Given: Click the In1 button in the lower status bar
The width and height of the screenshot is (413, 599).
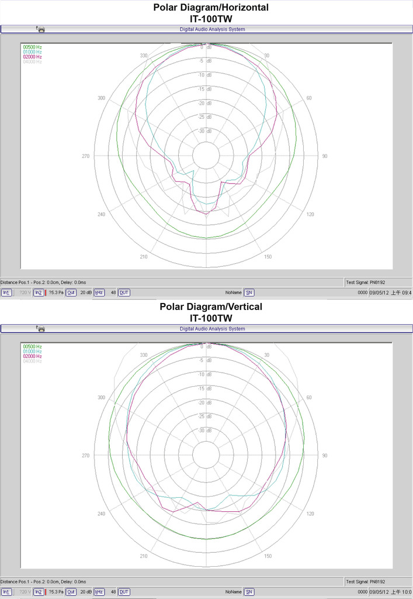Looking at the screenshot, I should point(6,592).
